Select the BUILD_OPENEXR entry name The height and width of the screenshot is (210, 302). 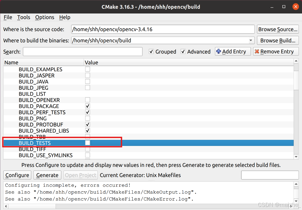[x=39, y=100]
